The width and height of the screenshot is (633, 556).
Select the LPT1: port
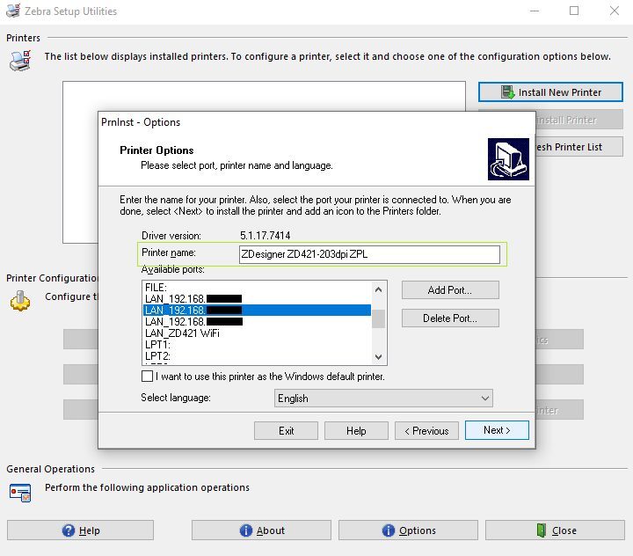click(257, 344)
